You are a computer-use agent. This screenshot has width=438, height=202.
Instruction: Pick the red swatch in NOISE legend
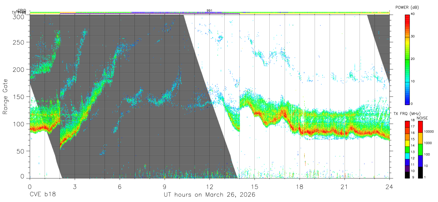click(x=420, y=127)
